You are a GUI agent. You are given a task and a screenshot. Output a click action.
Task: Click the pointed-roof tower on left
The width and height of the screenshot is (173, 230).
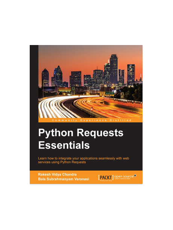point(58,76)
